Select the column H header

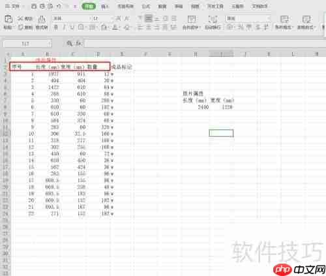[196, 54]
